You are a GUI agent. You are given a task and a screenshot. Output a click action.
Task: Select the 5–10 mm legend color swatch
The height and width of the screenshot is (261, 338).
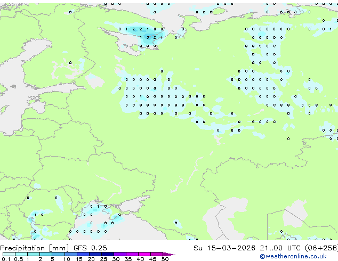[x=58, y=254]
